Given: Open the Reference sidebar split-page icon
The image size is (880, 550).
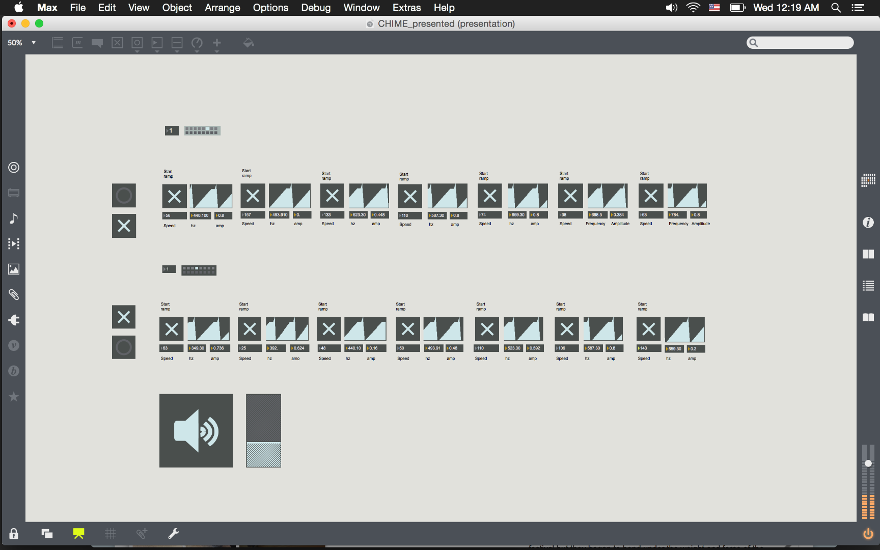Looking at the screenshot, I should click(868, 254).
